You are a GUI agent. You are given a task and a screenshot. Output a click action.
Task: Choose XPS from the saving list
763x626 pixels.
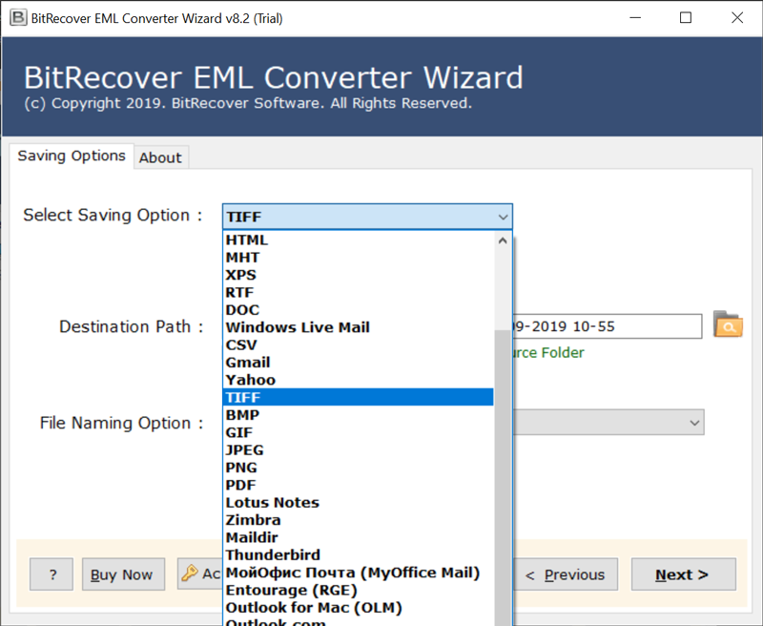click(x=358, y=275)
